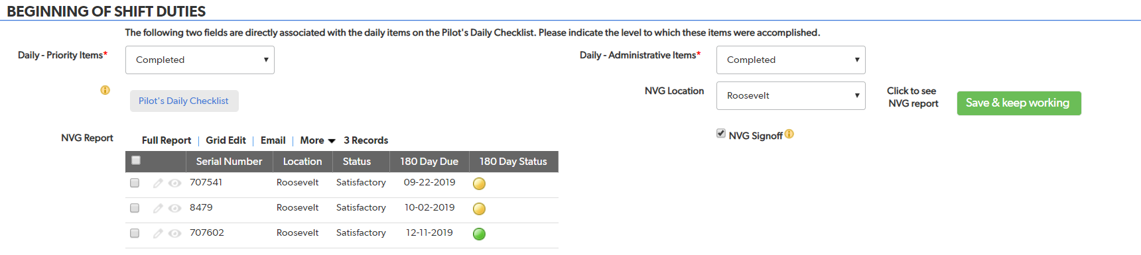Select row checkbox for serial 8479
1141x255 pixels.
(x=135, y=208)
